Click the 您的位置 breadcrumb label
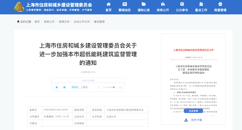This screenshot has width=242, height=130. (26, 22)
